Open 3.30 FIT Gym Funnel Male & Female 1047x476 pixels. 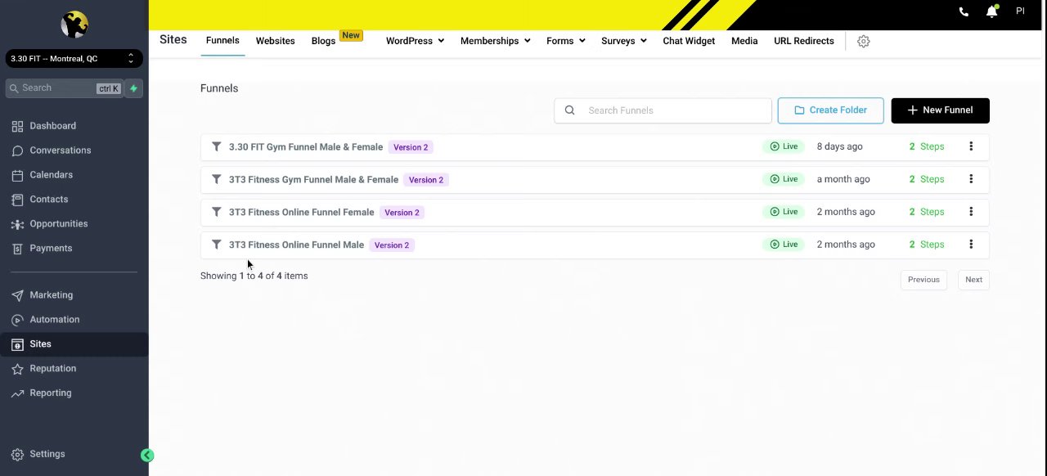[306, 147]
